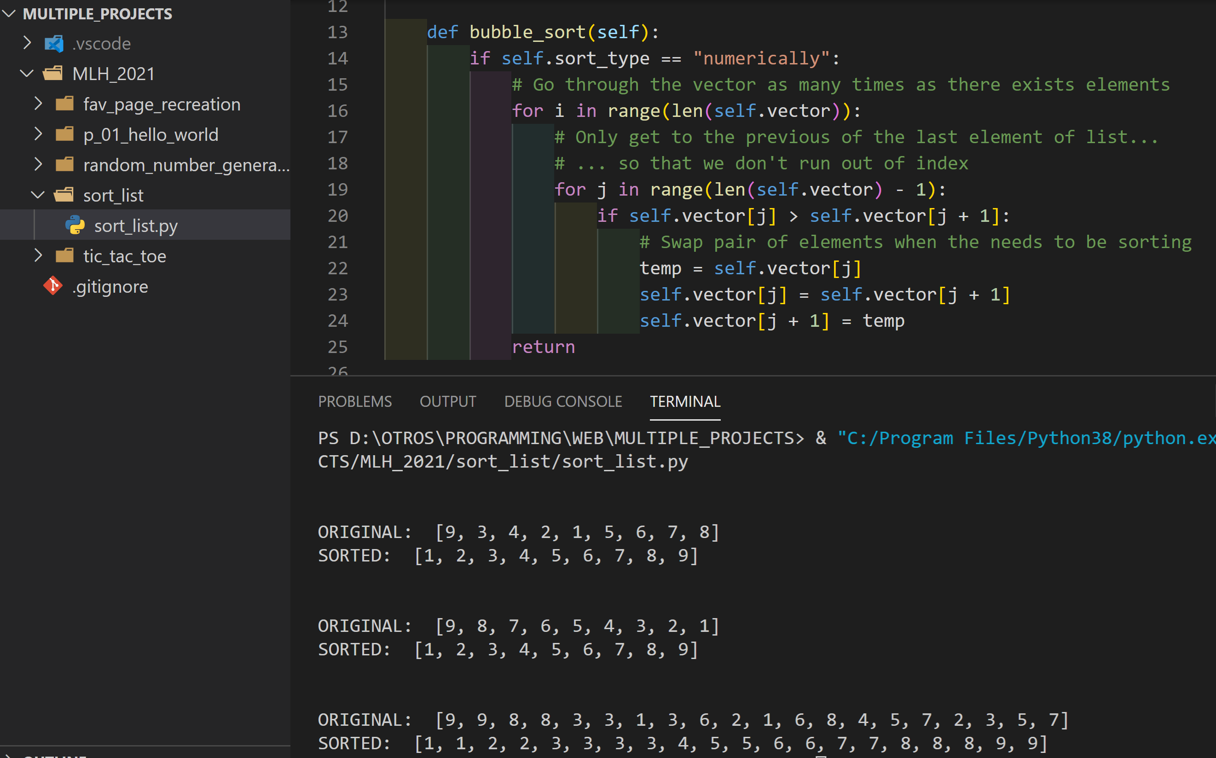Collapse the sort_list folder chevron
Viewport: 1216px width, 758px height.
(38, 195)
